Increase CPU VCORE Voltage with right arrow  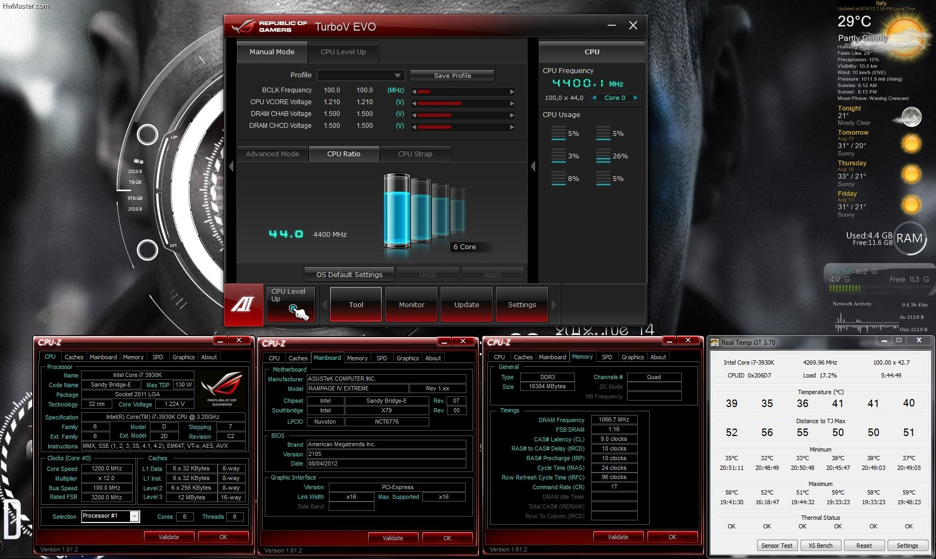click(x=512, y=103)
